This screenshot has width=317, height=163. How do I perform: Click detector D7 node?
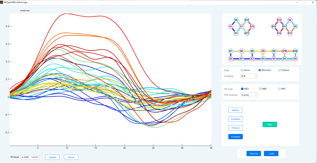[231, 51]
